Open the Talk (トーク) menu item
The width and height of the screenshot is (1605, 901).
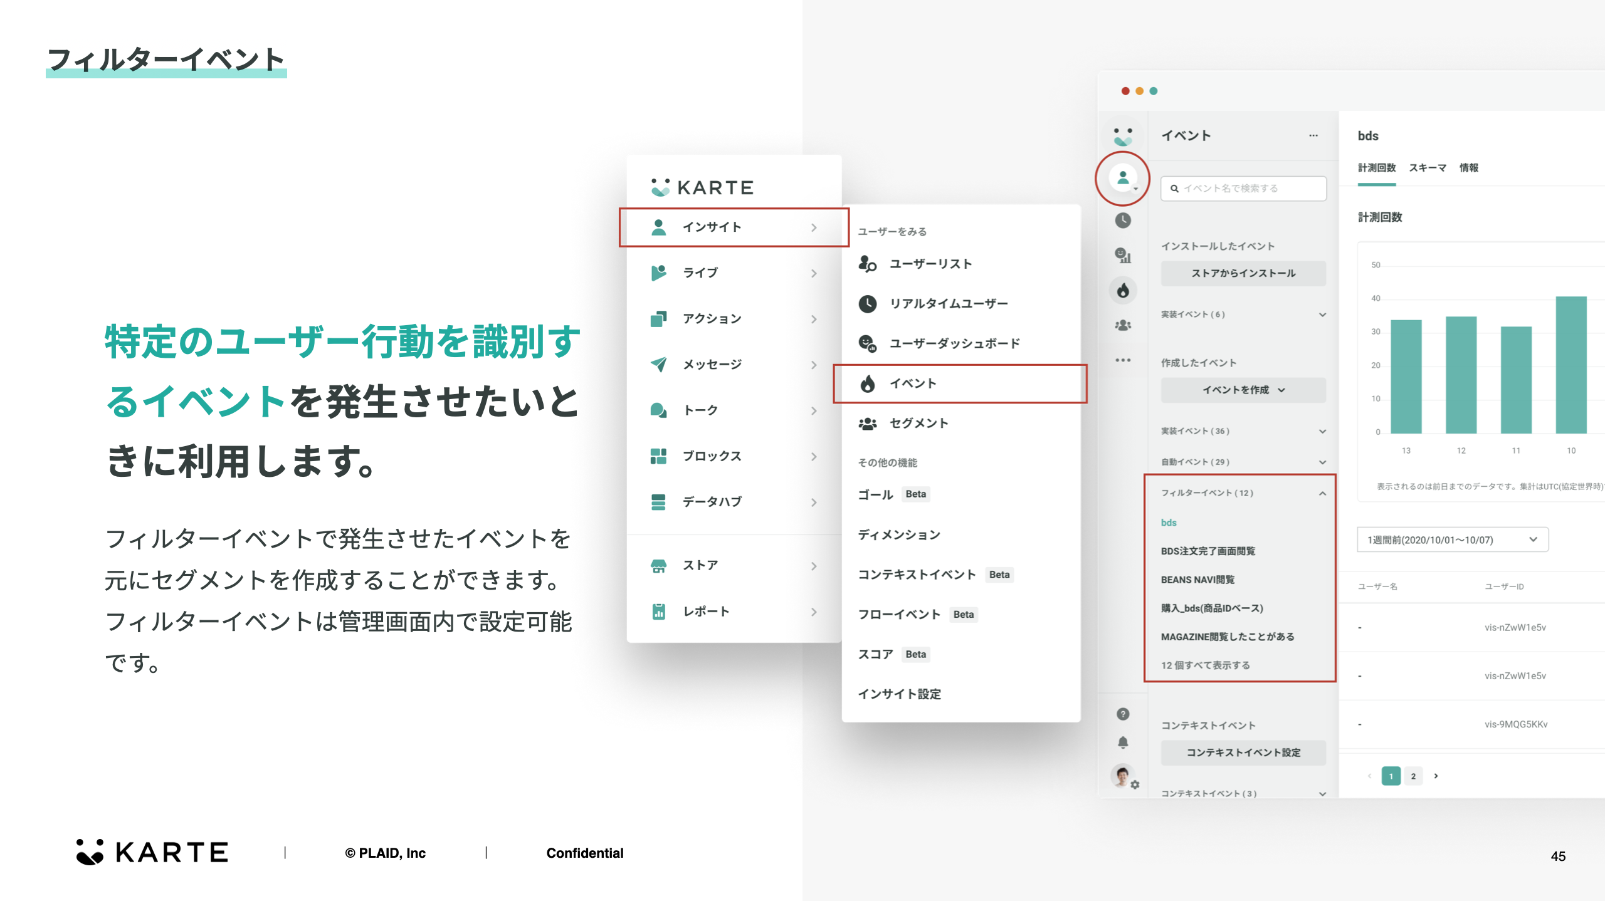tap(734, 410)
